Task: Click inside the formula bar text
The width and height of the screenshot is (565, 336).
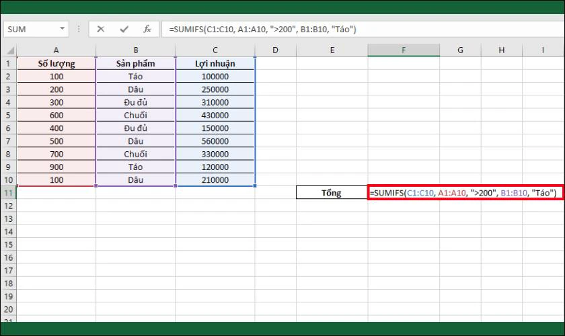Action: coord(263,29)
